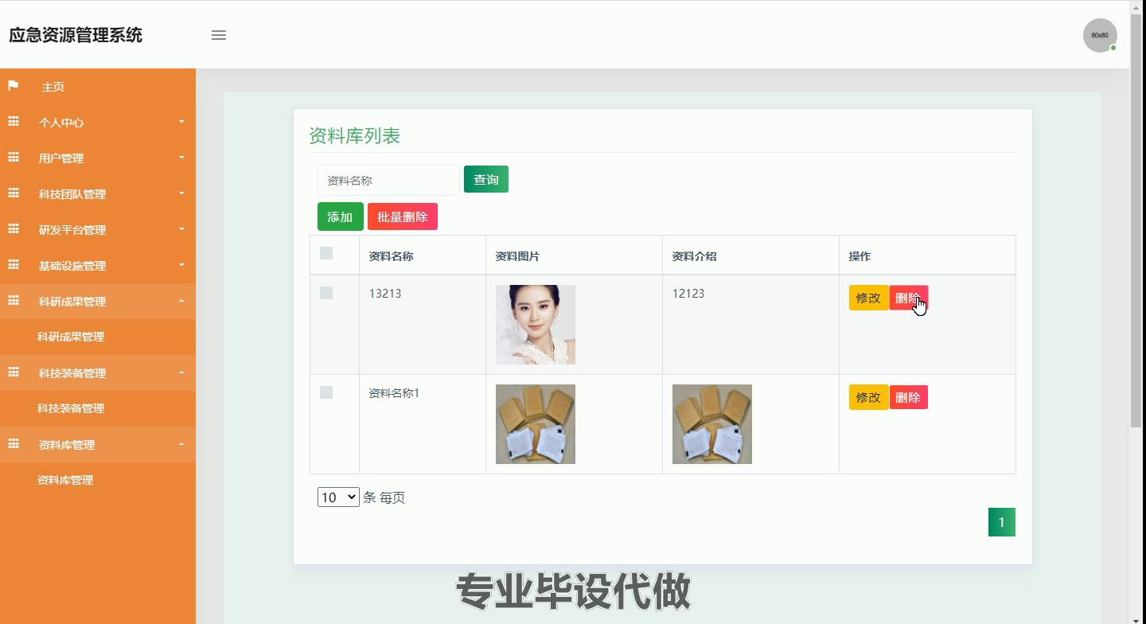Focus the 资料名称 search input field

(x=388, y=180)
